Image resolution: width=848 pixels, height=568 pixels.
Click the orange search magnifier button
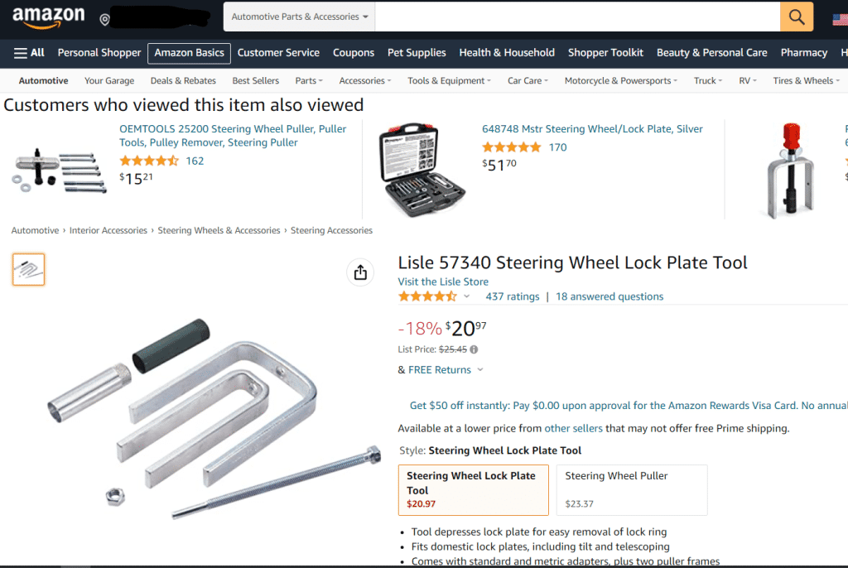click(797, 17)
